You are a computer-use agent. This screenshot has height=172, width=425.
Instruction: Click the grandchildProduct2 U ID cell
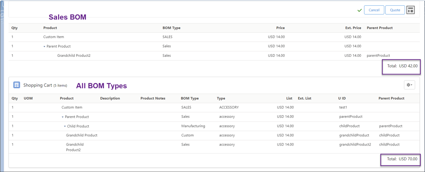[355, 144]
